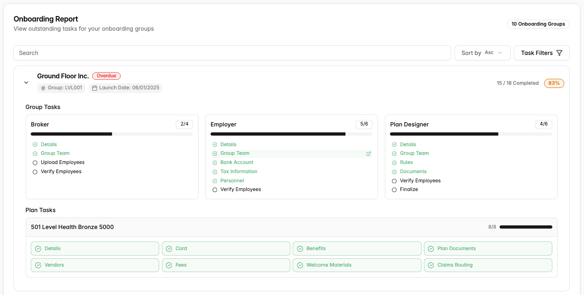Screen dimensions: 584x295
Task: Select the Fees plan task
Action: tap(226, 265)
